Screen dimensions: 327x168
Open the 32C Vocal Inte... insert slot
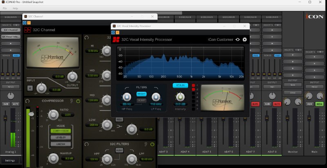coord(11,37)
